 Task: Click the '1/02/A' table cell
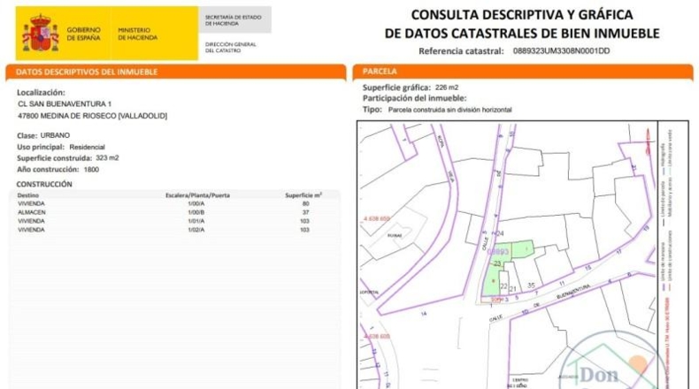pyautogui.click(x=196, y=230)
